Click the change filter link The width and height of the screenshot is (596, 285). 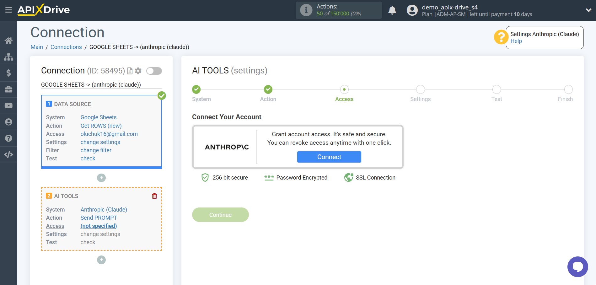pos(96,150)
